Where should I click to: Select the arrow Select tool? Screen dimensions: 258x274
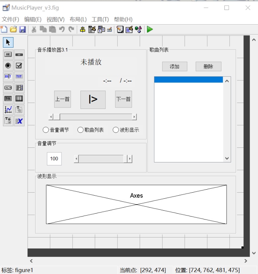(8, 42)
